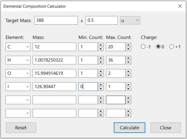Open the Iodine element dropdown
The height and width of the screenshot is (139, 187).
click(x=18, y=87)
